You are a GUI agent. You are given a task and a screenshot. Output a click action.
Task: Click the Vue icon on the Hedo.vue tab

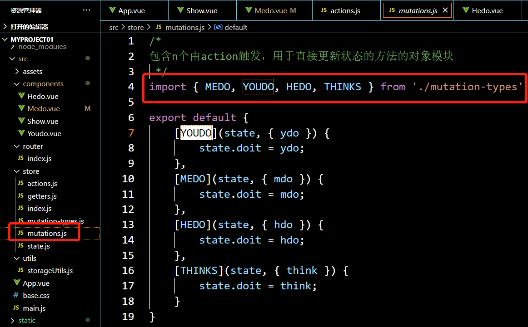click(466, 10)
